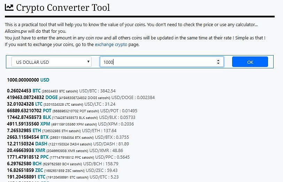Click the 12.21150324 DASH amount
The image size is (283, 182).
[x=21, y=144]
